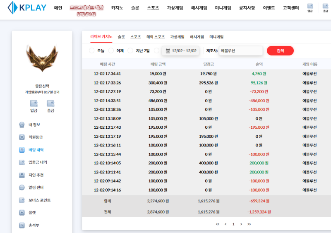Click the red 검색 search button
The height and width of the screenshot is (233, 331).
point(280,51)
